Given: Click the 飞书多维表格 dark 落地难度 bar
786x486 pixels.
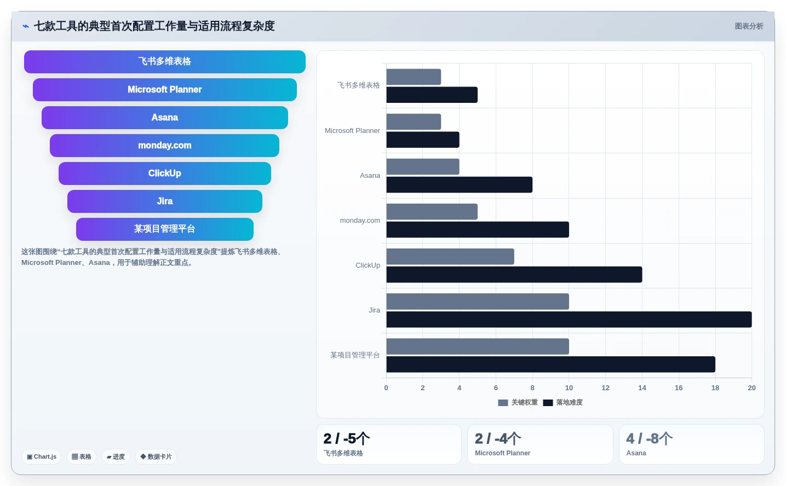Looking at the screenshot, I should tap(432, 95).
